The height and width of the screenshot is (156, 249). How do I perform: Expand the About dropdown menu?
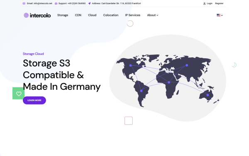click(x=153, y=15)
